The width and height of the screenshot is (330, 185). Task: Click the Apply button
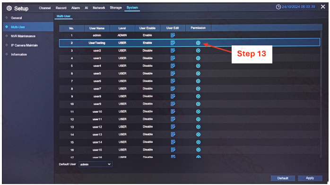[310, 178]
